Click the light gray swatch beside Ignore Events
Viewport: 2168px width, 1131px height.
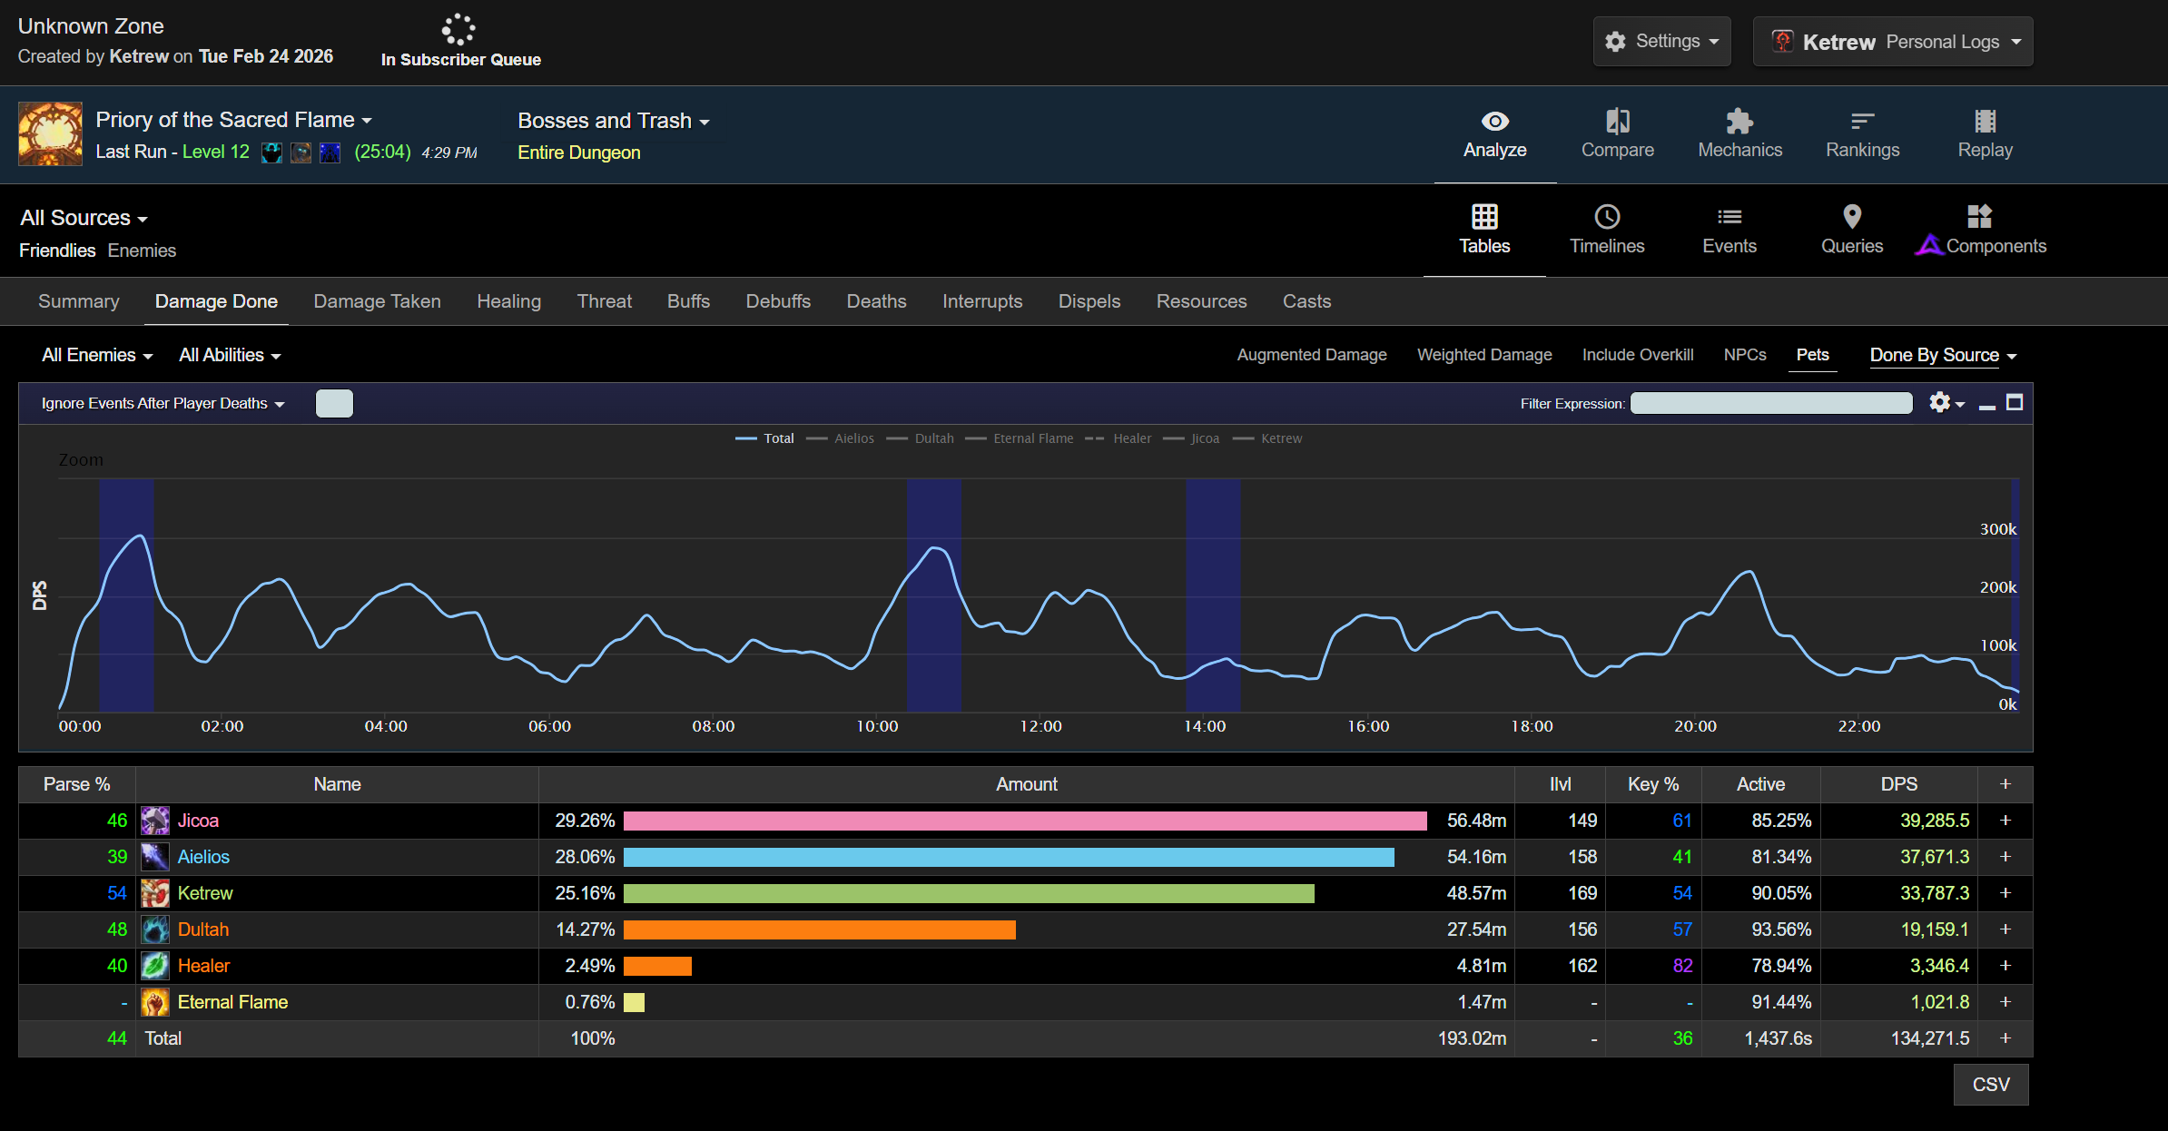coord(334,404)
